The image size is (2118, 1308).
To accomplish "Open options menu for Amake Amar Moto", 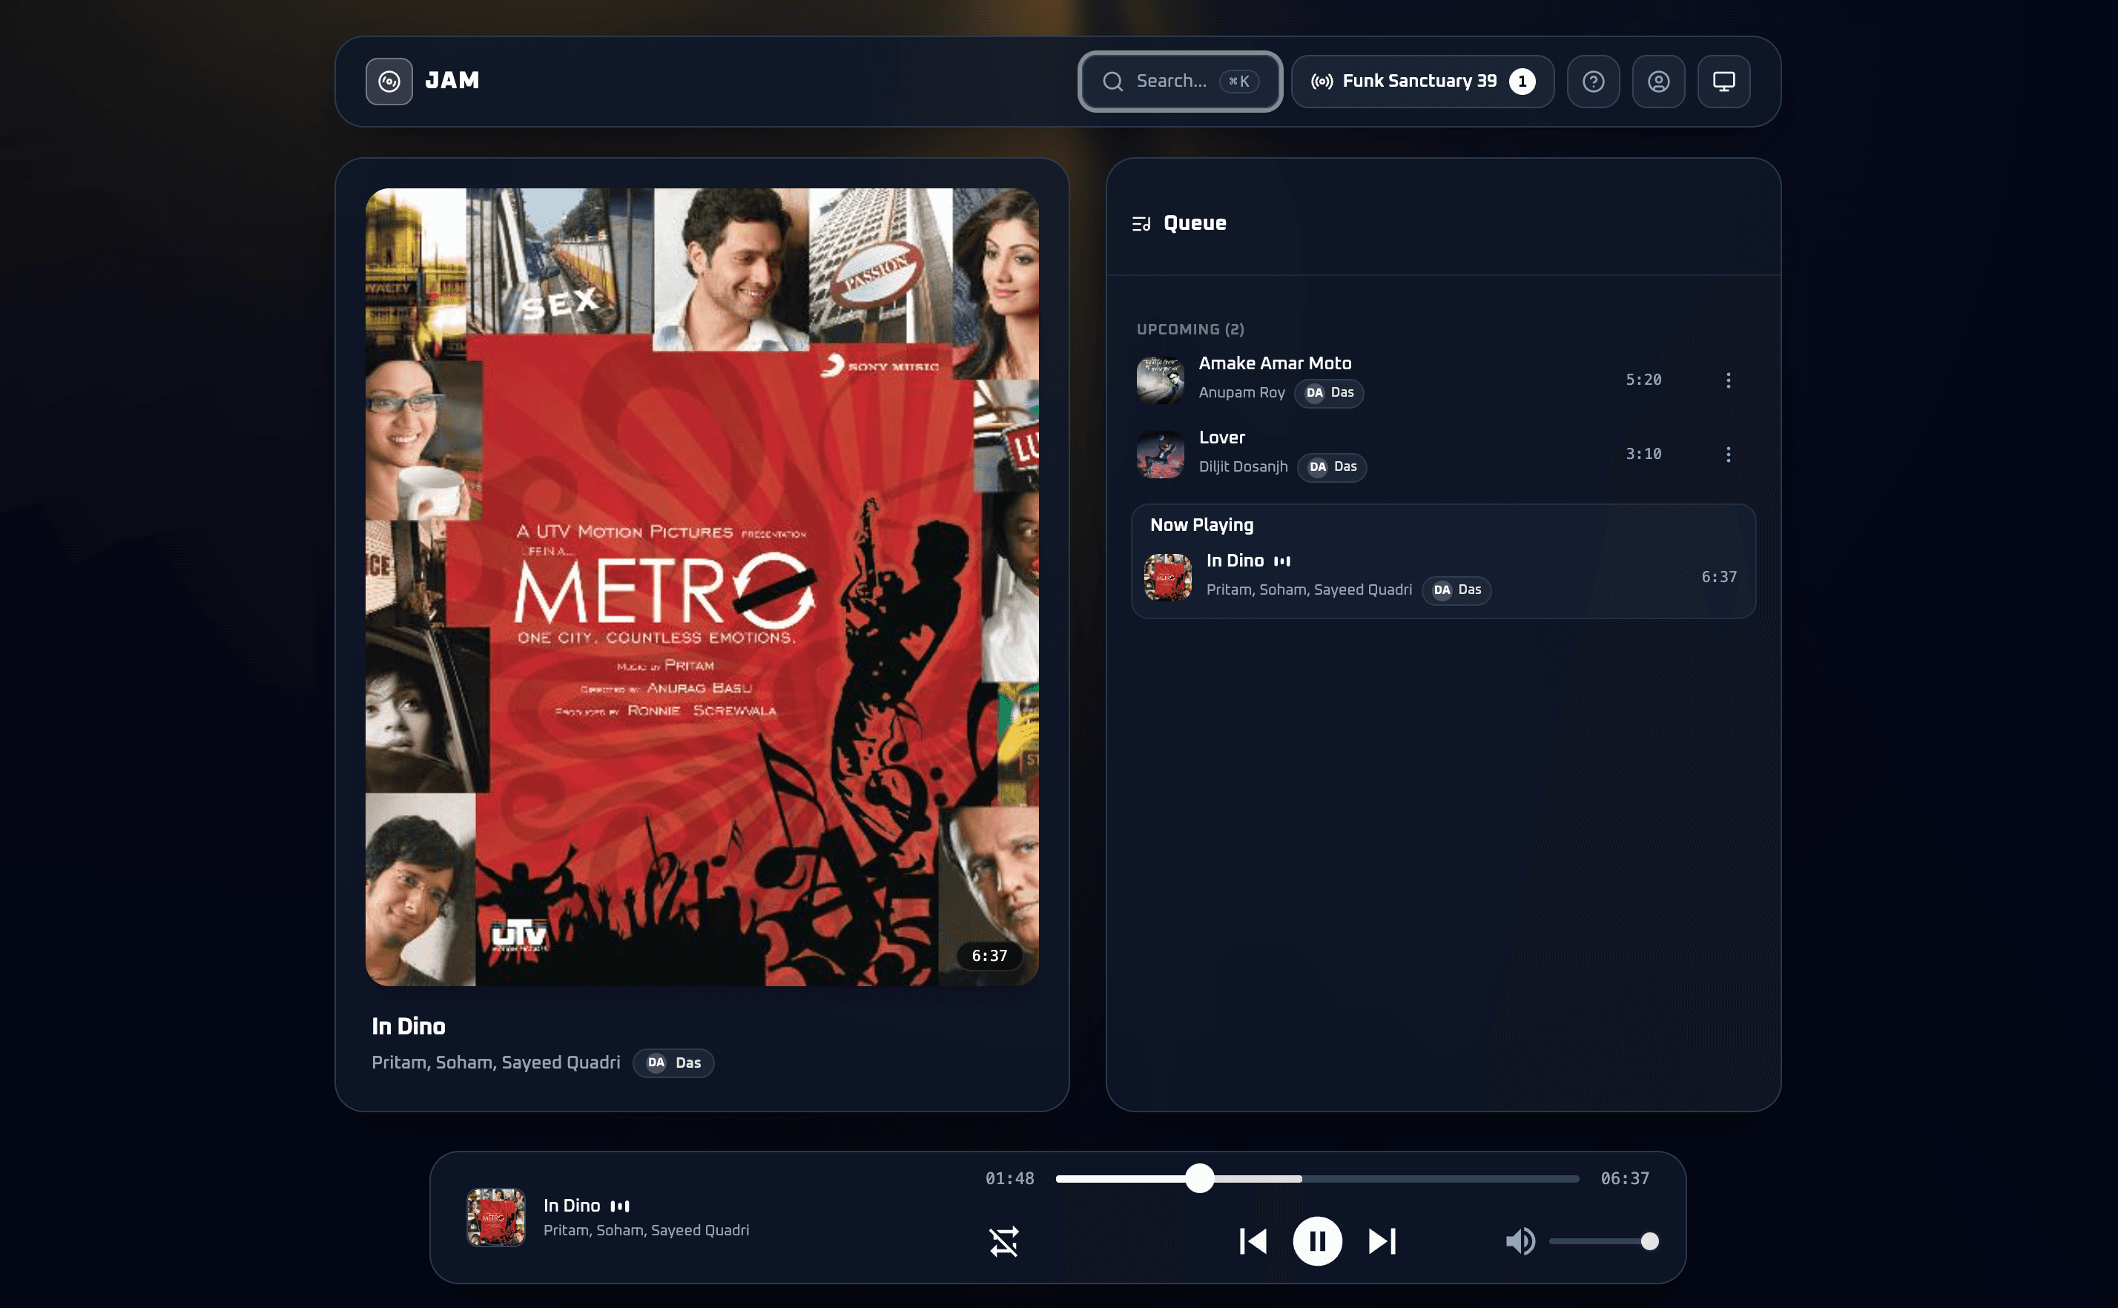I will [x=1728, y=380].
